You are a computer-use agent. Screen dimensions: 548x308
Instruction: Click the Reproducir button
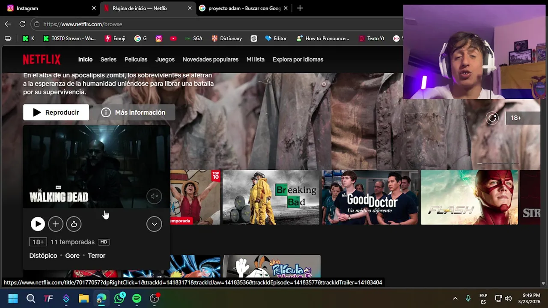(x=56, y=112)
